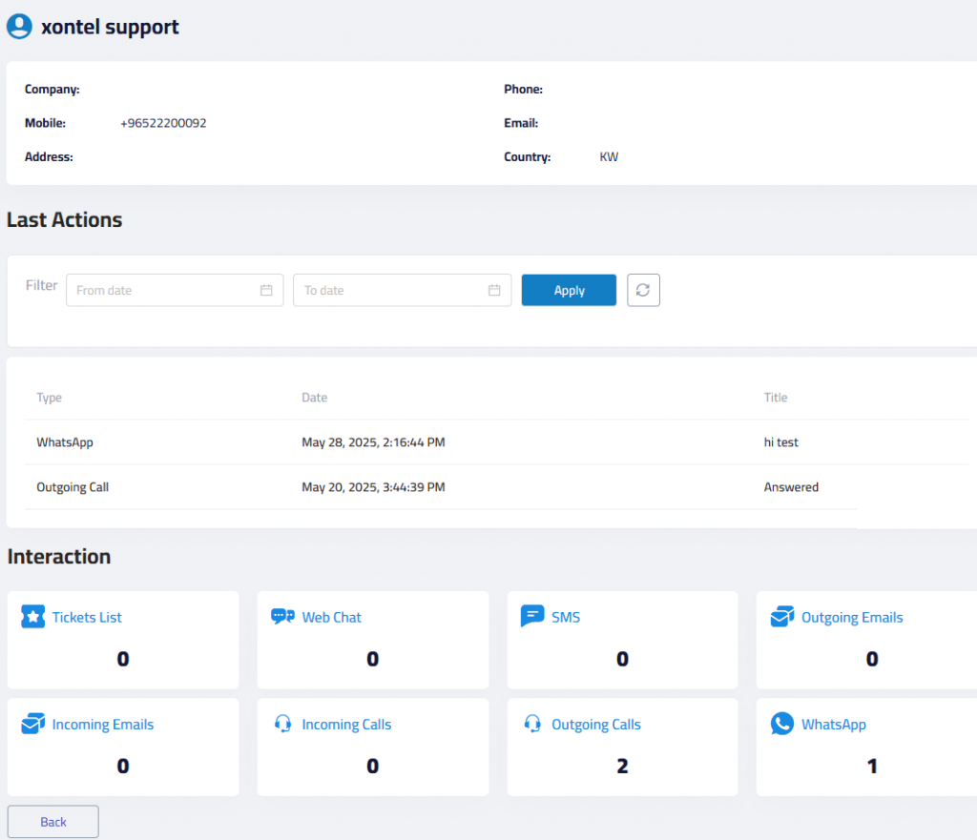Click the date May 28, 2025, 2:16:44 PM
This screenshot has width=977, height=840.
tap(373, 442)
